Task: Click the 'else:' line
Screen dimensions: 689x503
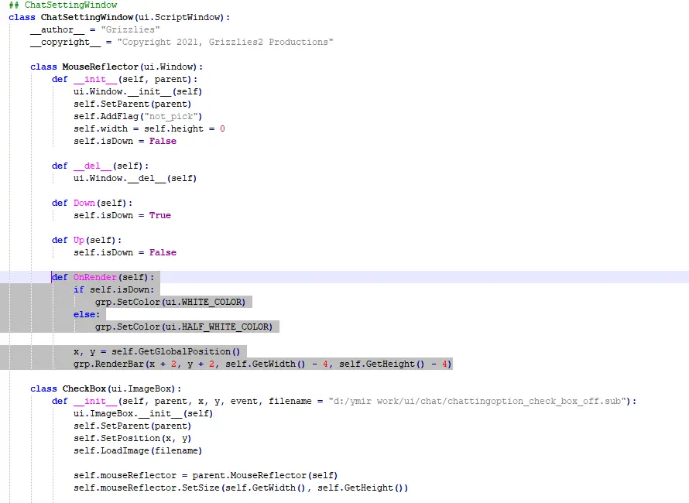Action: coord(87,314)
